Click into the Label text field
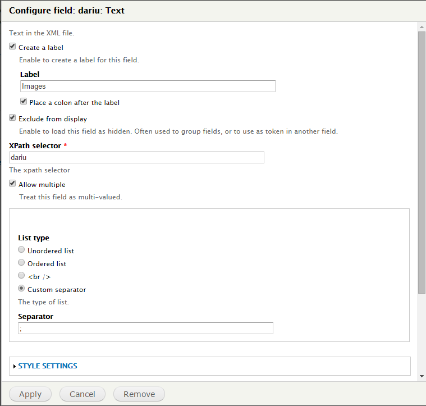 point(148,86)
